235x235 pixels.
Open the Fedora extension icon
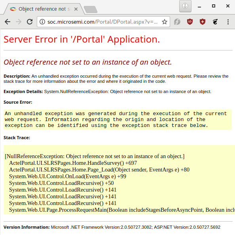click(x=177, y=22)
